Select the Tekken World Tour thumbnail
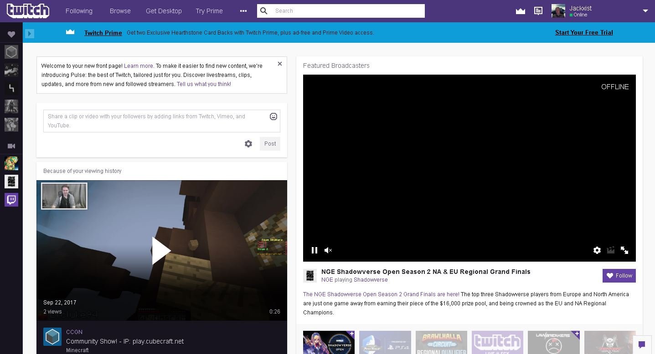This screenshot has width=655, height=354. tap(610, 342)
